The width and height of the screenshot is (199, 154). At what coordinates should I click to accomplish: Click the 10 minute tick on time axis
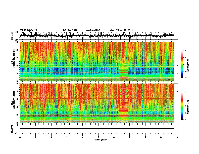click(177, 137)
